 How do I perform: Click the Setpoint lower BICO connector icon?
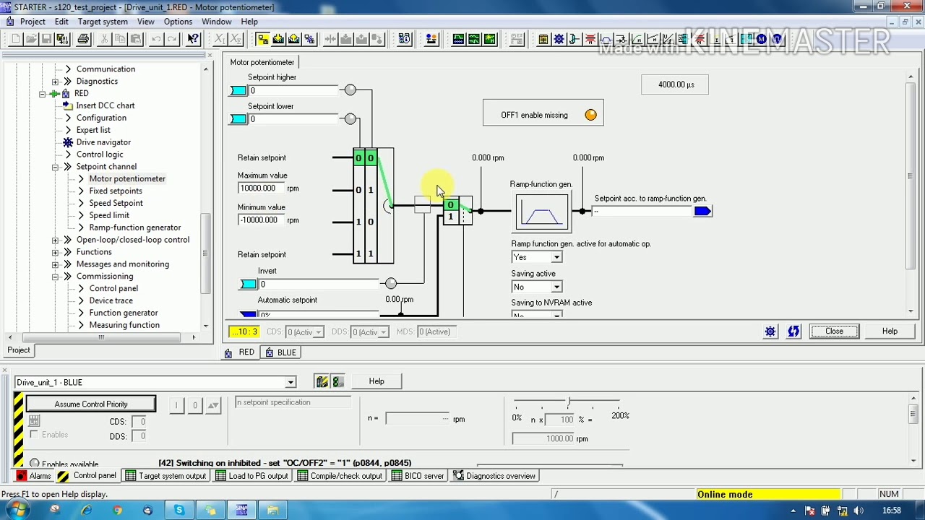point(237,118)
